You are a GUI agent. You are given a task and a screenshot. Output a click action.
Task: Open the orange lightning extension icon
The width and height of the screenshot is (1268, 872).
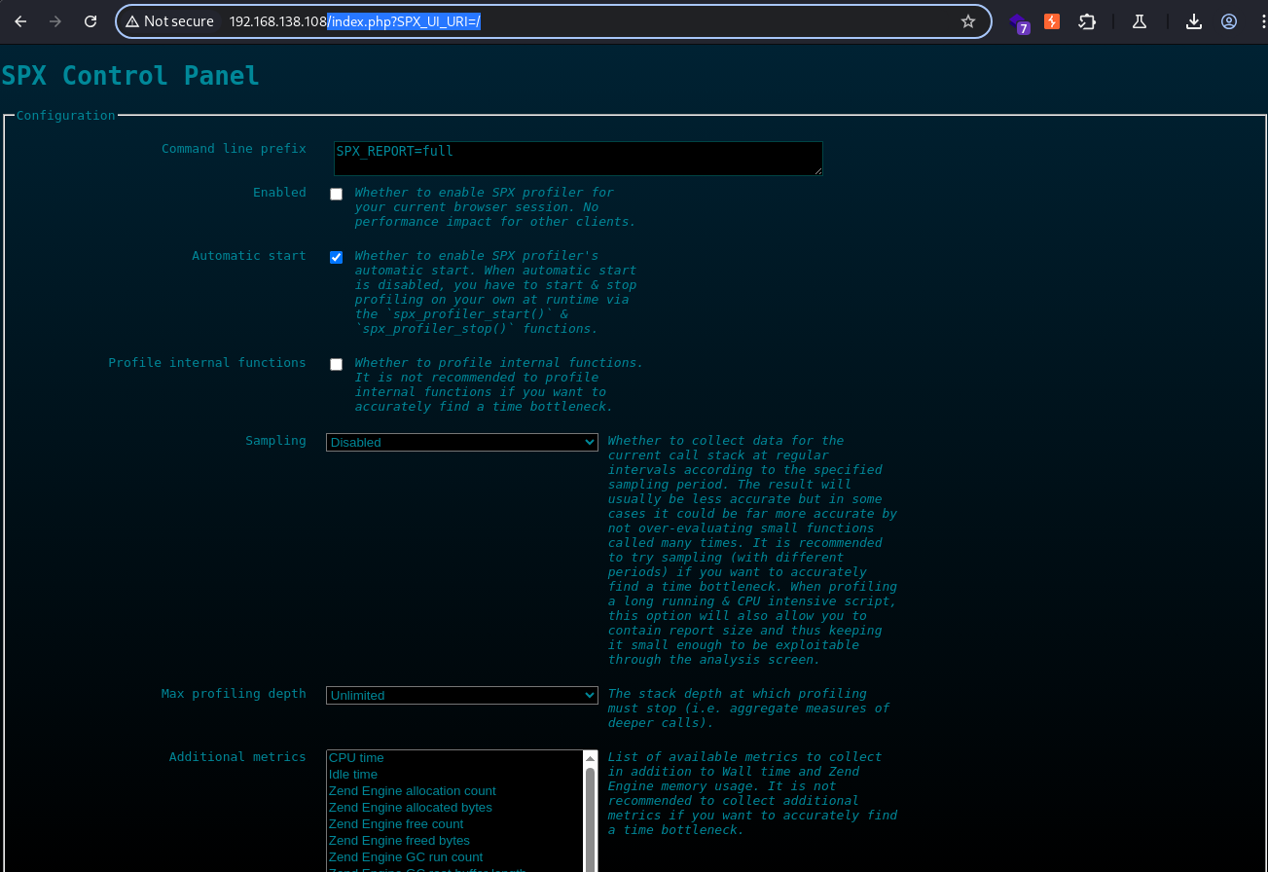pyautogui.click(x=1052, y=21)
